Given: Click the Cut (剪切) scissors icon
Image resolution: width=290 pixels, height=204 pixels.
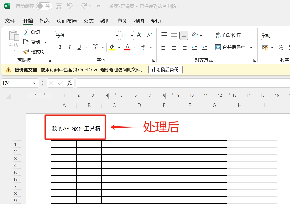Looking at the screenshot, I should click(x=26, y=32).
